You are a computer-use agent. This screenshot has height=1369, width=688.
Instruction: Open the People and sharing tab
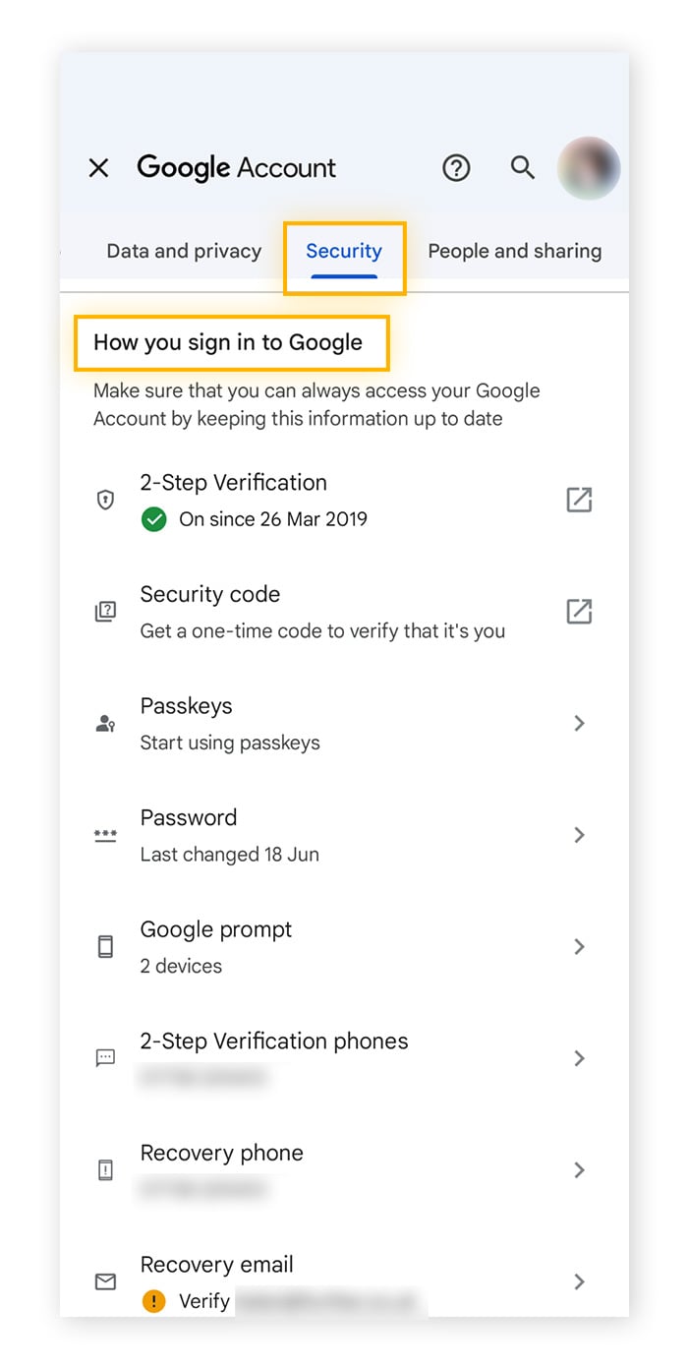pos(515,251)
